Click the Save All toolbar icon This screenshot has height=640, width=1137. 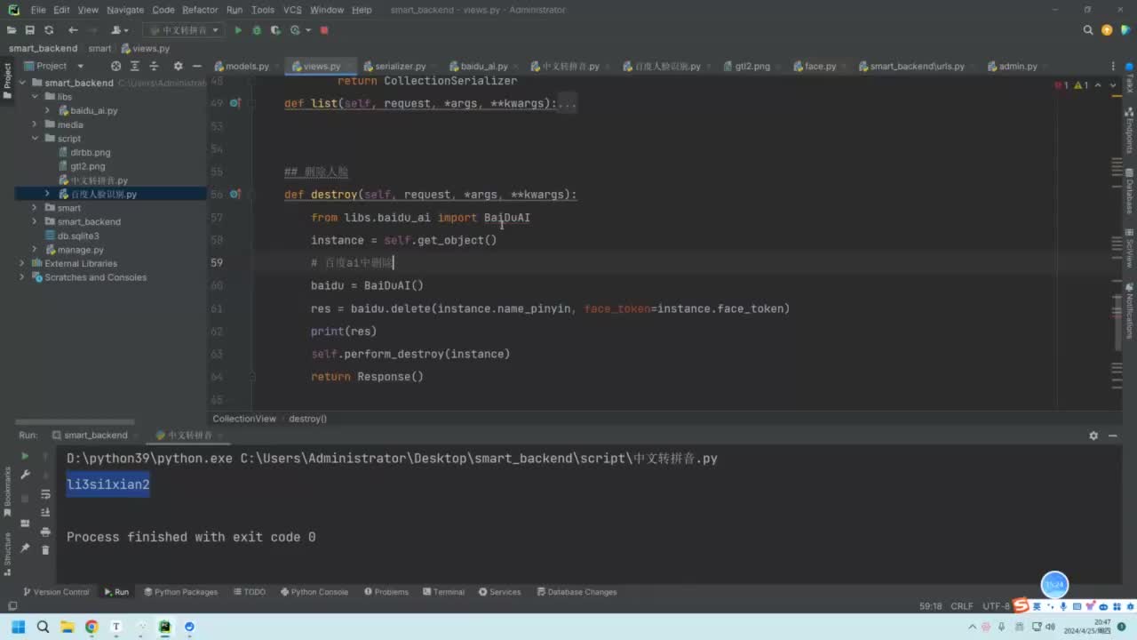click(x=30, y=30)
